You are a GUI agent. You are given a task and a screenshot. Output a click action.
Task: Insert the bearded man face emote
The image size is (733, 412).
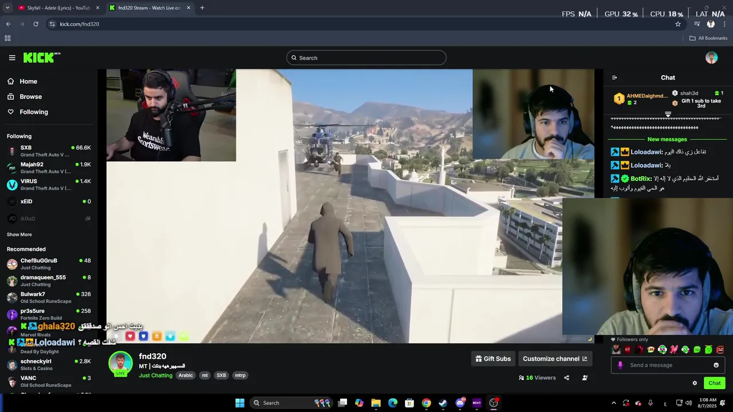(x=616, y=350)
